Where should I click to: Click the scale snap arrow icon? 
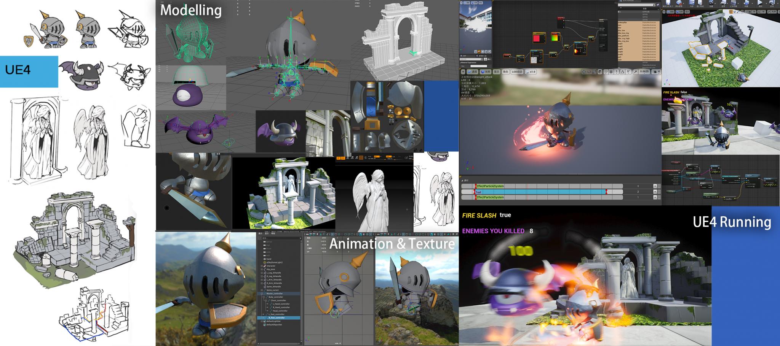[x=636, y=71]
